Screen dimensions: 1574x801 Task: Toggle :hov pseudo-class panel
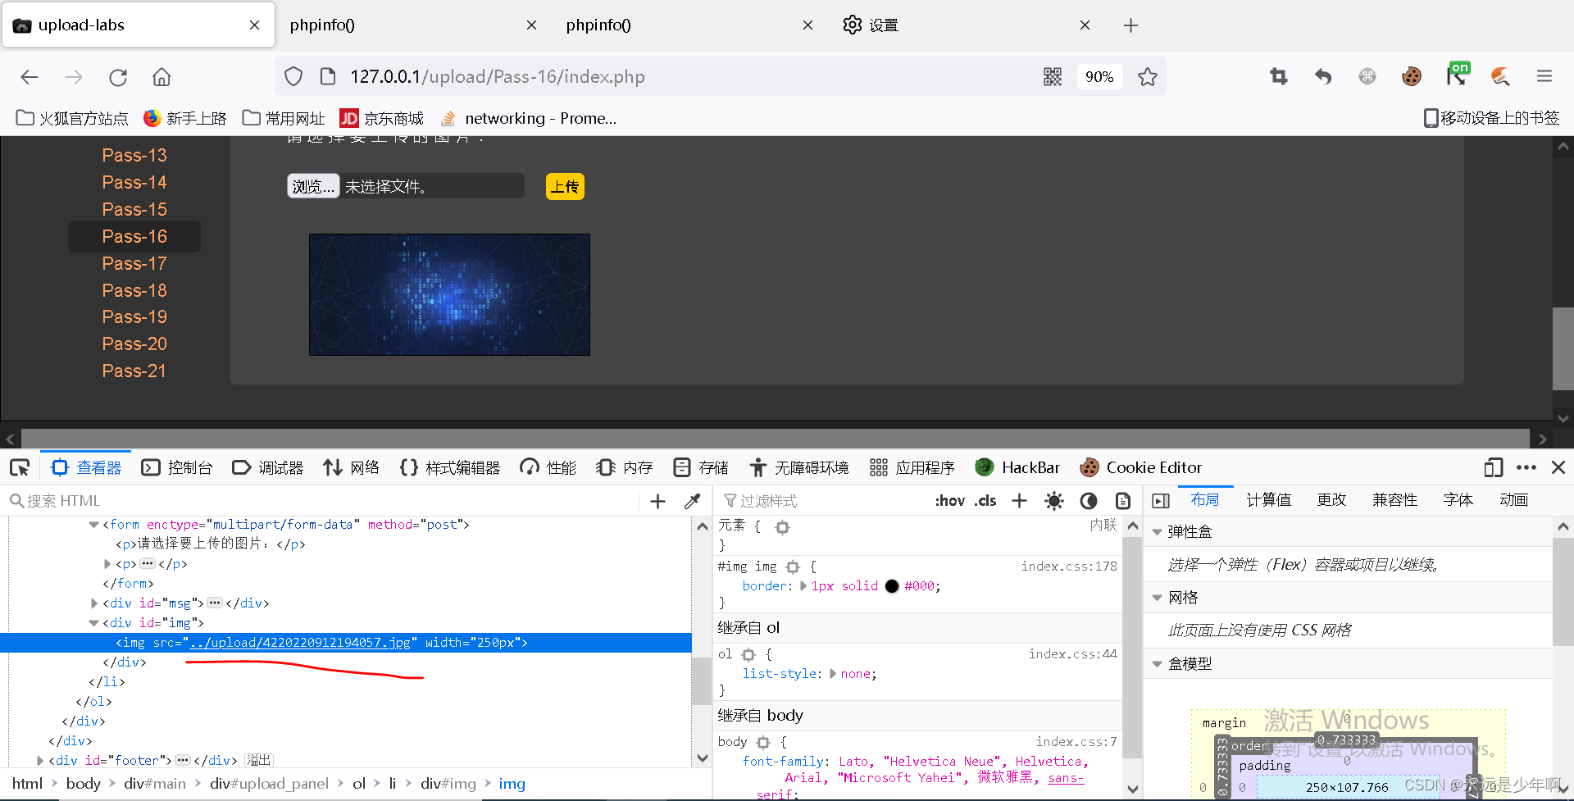949,500
